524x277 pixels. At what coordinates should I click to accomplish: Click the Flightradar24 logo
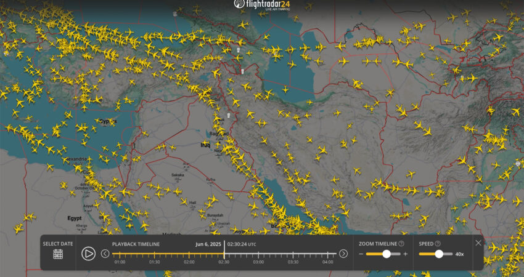[x=262, y=5]
